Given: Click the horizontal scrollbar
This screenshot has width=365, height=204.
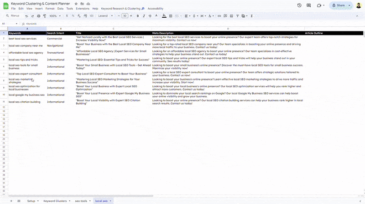Looking at the screenshot, I should [81, 196].
